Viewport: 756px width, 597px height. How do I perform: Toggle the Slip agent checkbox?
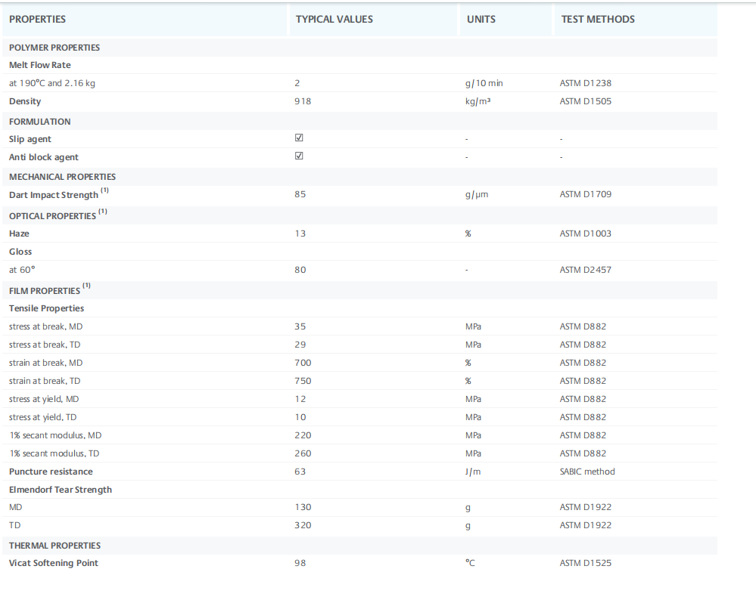pos(299,138)
